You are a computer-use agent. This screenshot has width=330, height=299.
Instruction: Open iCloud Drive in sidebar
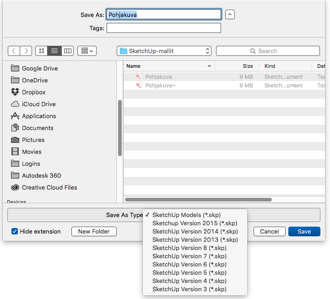33,104
